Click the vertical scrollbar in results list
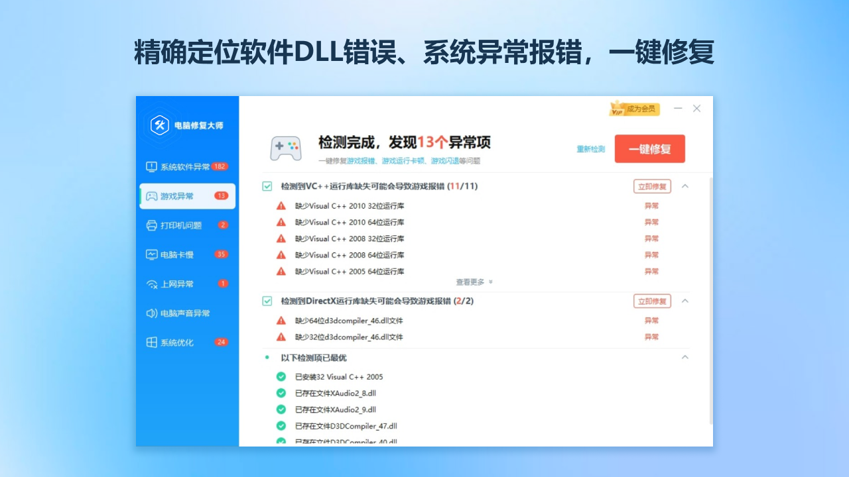 (x=710, y=298)
